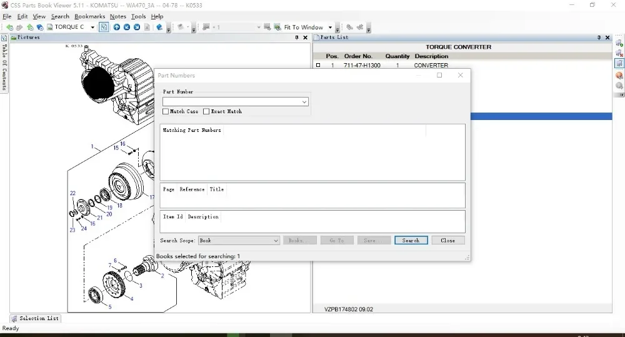The height and width of the screenshot is (337, 625).
Task: Pin the Parts List panel
Action: (x=599, y=38)
